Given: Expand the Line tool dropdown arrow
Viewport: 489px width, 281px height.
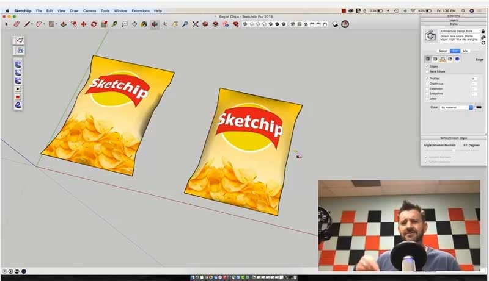Looking at the screenshot, I should [32, 24].
